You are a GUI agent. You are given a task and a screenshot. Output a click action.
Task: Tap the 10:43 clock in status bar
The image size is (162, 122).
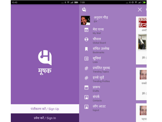(15, 2)
